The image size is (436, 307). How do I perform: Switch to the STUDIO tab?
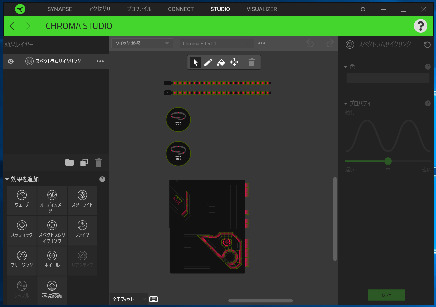tap(220, 9)
